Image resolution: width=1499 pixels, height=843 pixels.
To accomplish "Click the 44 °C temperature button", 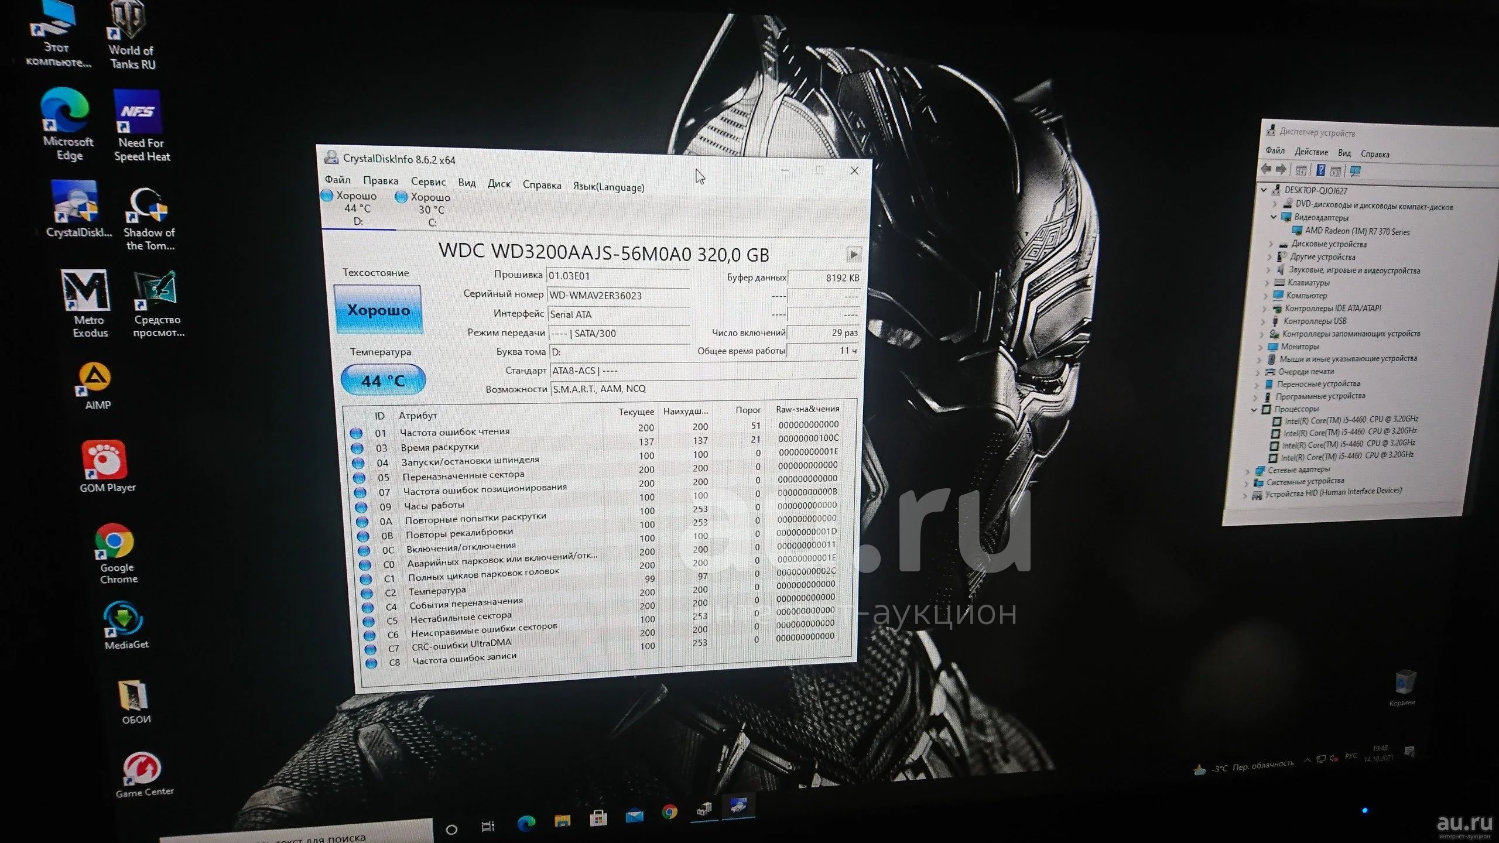I will click(383, 381).
